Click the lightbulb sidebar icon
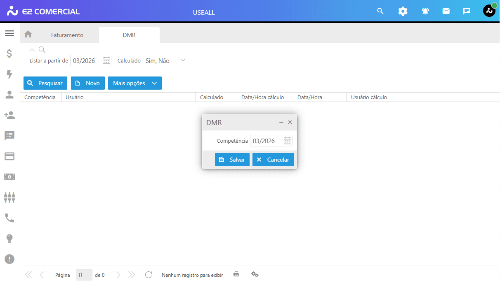 point(9,239)
